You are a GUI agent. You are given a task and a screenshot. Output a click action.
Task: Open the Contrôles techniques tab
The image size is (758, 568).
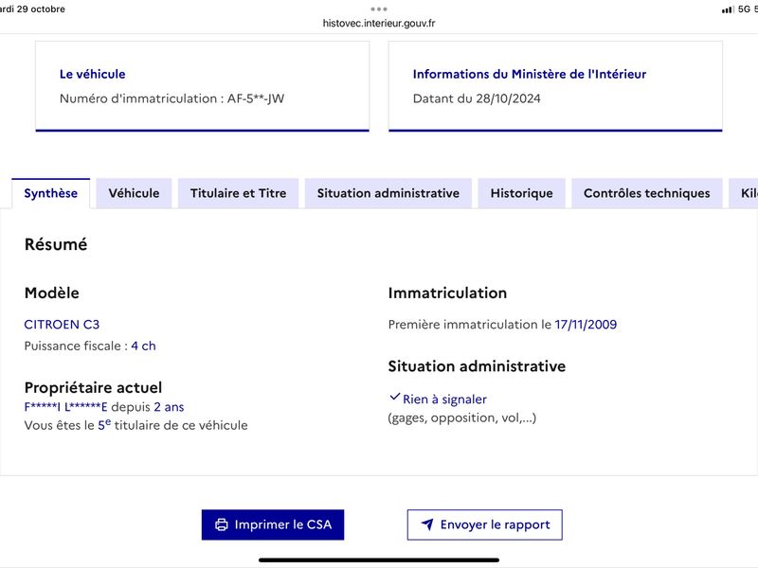[x=647, y=193]
